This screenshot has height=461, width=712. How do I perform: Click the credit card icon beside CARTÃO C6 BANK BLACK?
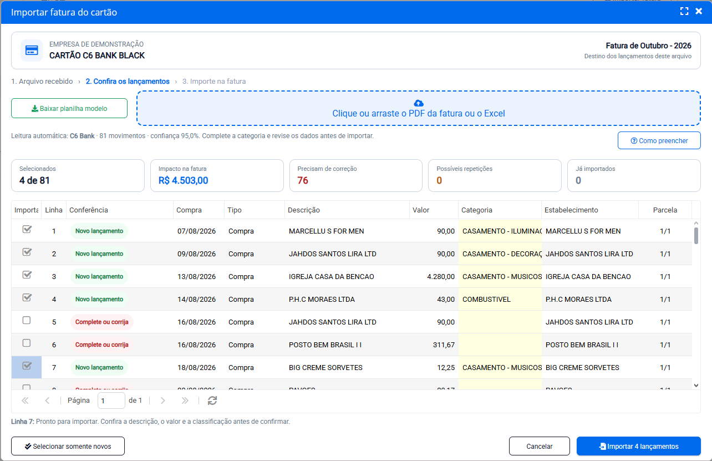coord(32,50)
